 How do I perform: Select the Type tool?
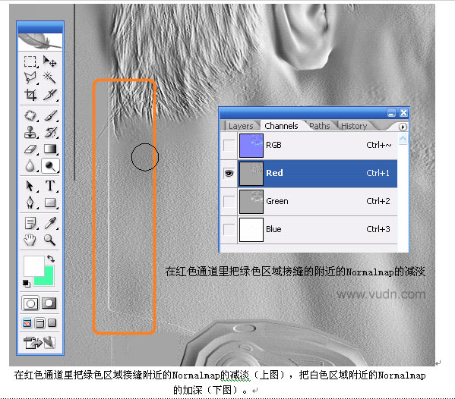50,185
